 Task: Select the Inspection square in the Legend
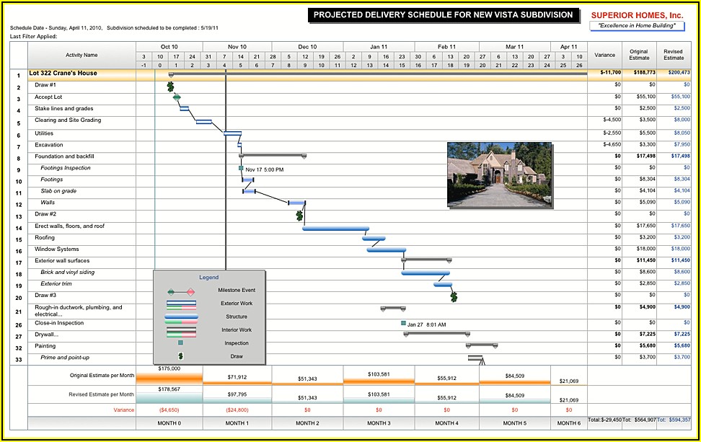180,343
